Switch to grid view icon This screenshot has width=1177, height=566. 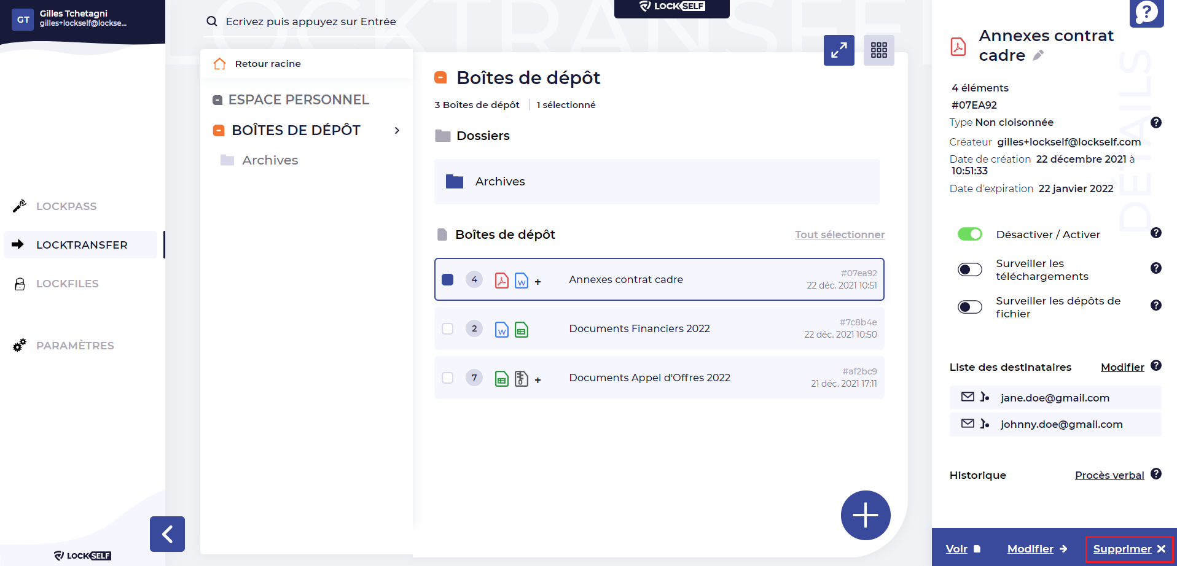pos(879,50)
